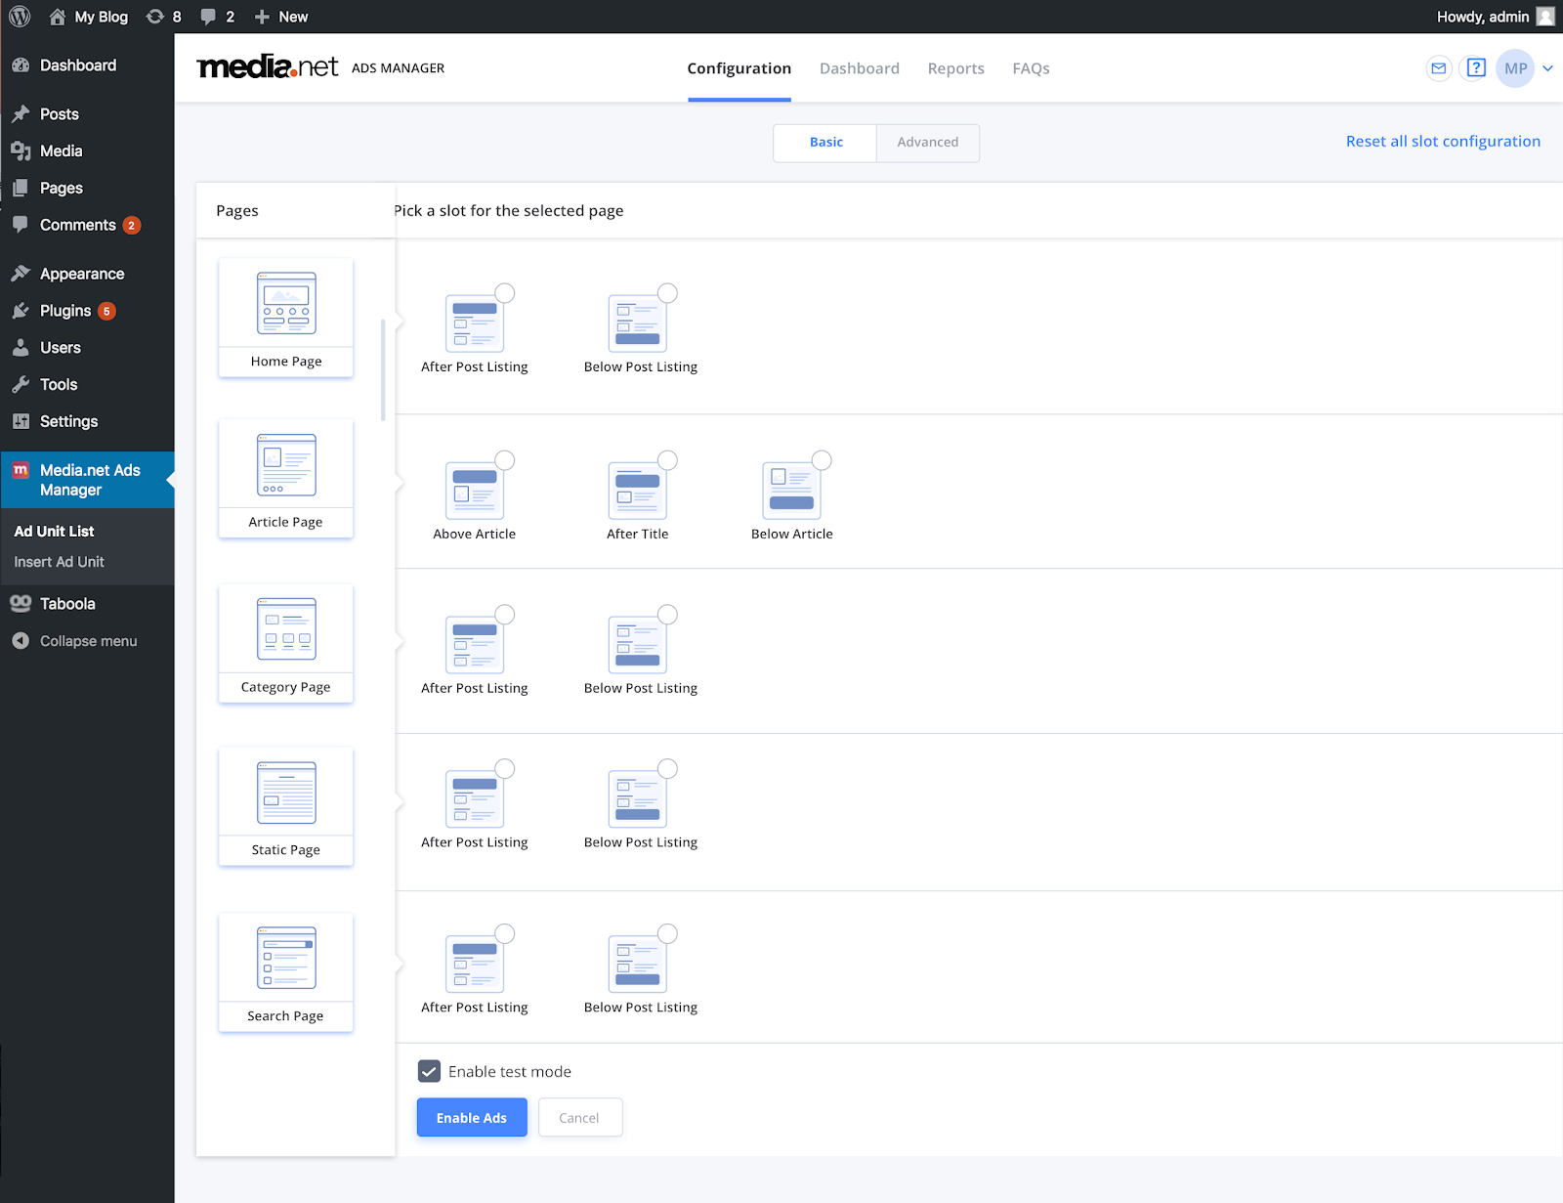Click the Appearance paintbrush icon

(21, 274)
